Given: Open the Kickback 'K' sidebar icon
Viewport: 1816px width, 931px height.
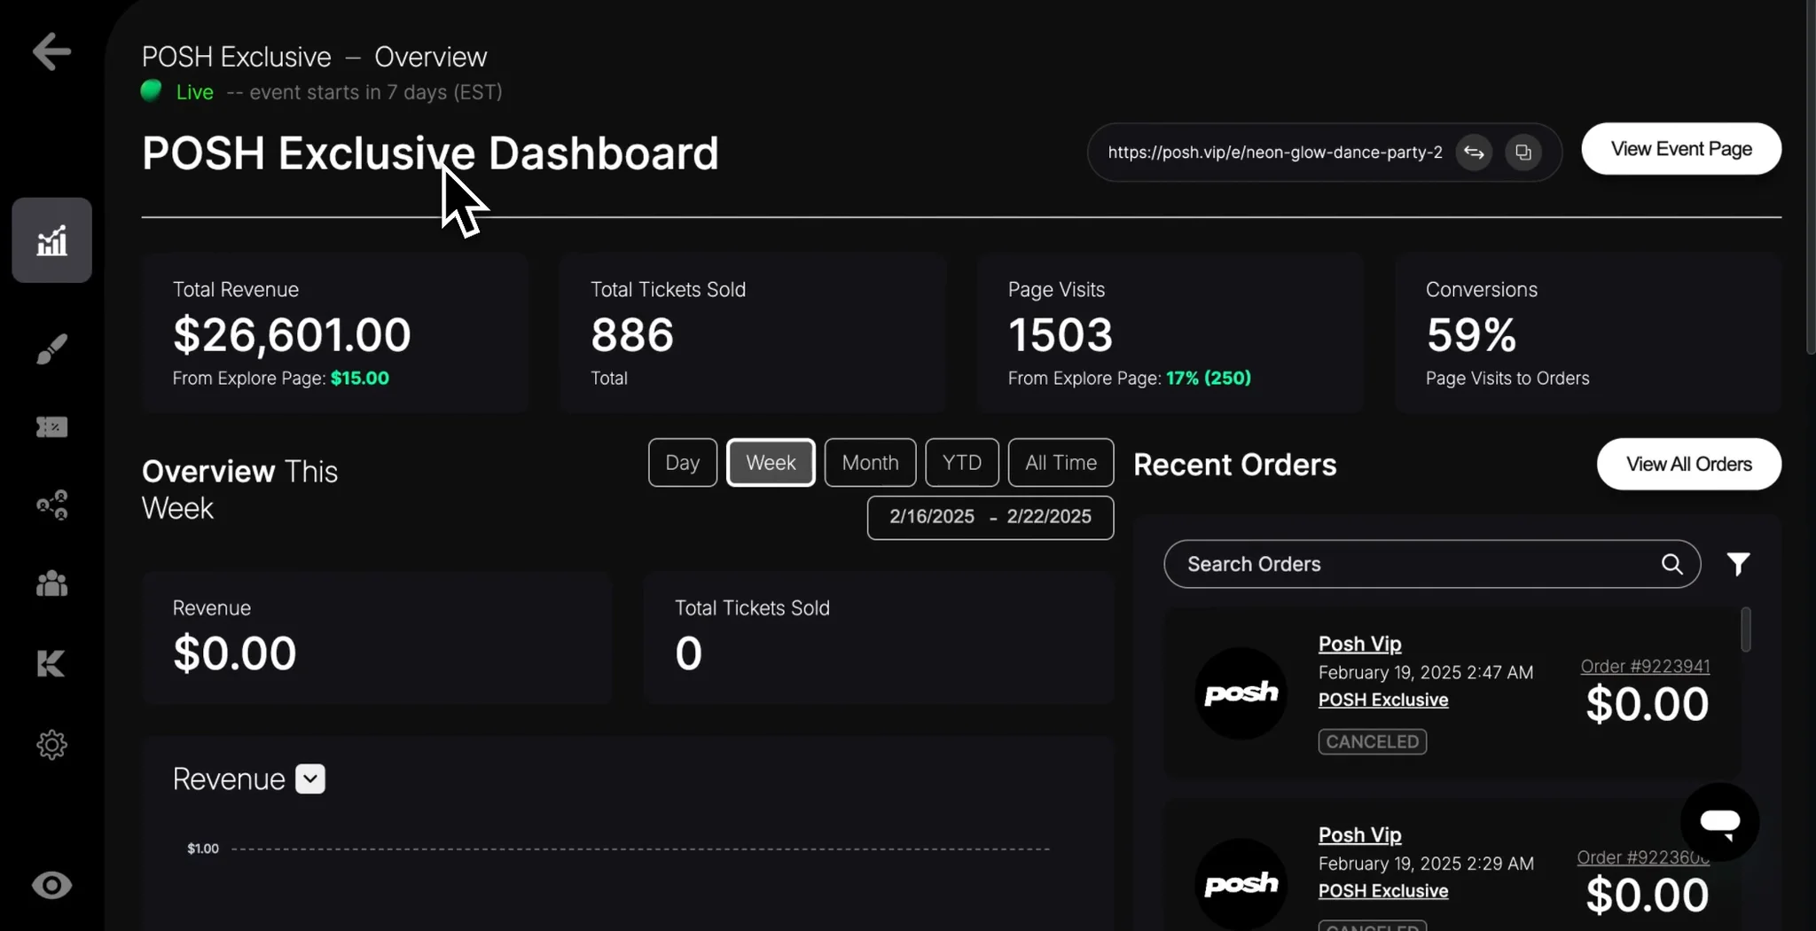Looking at the screenshot, I should tap(51, 664).
